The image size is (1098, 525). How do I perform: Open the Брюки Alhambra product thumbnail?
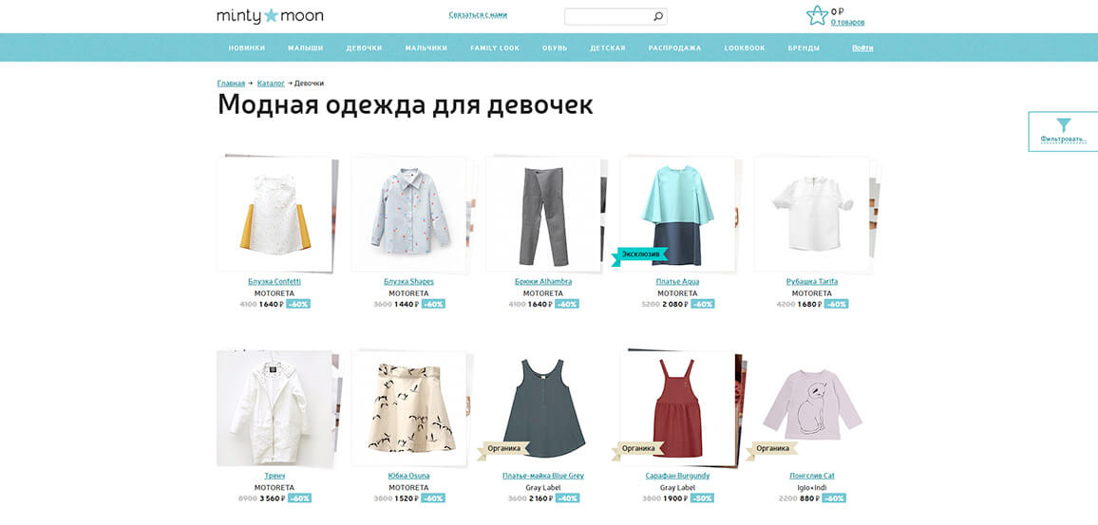[543, 215]
